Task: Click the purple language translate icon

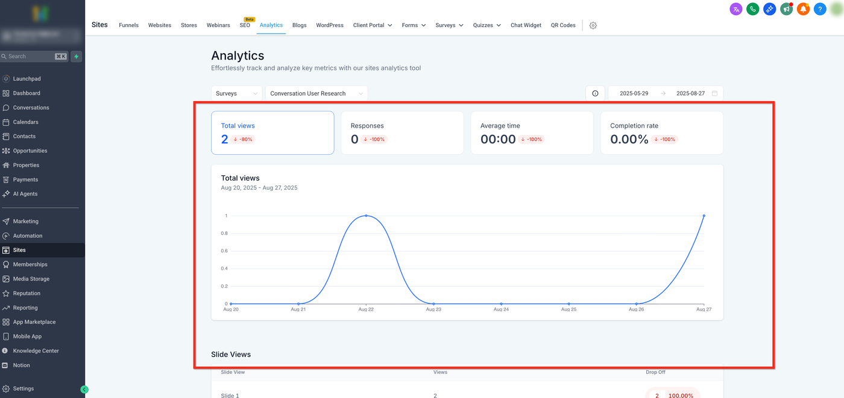Action: pos(735,9)
